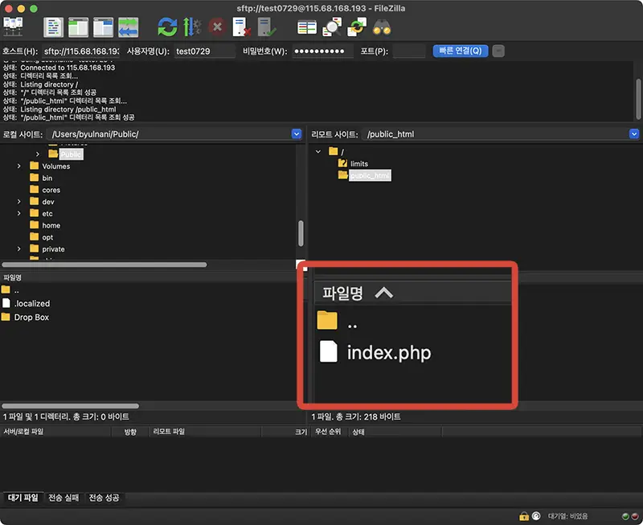Click red activity indicator light
The image size is (643, 525).
634,516
